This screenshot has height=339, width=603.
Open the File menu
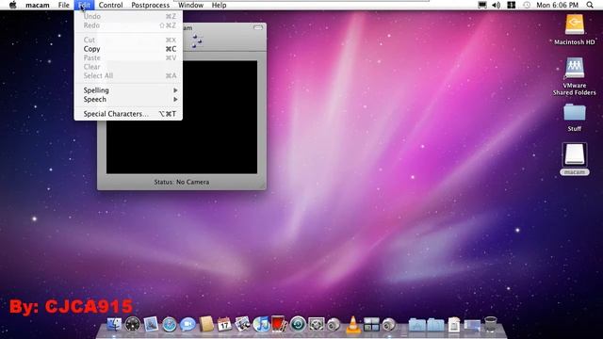(x=63, y=5)
